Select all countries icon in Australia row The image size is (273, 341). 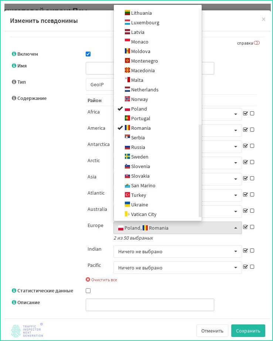tap(245, 211)
